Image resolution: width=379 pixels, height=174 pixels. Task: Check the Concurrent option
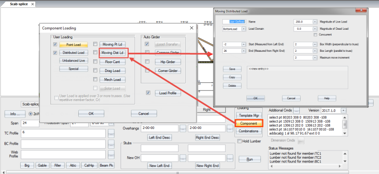[x=315, y=35]
